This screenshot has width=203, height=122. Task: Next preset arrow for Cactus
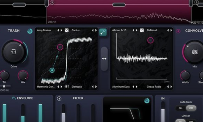pos(96,30)
